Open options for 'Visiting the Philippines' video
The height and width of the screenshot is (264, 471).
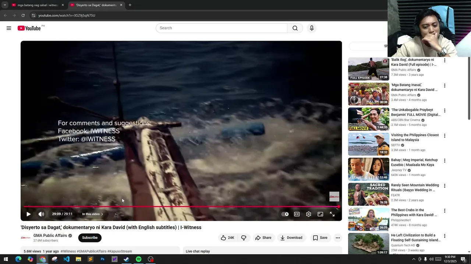click(445, 136)
